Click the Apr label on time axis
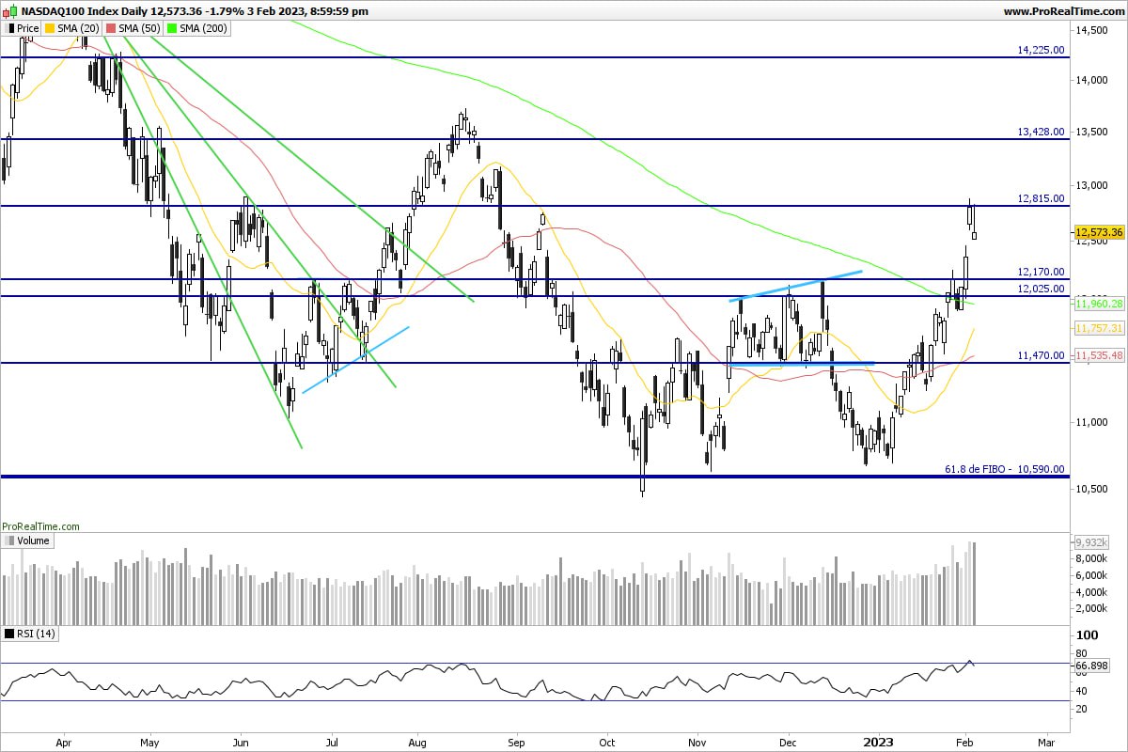The height and width of the screenshot is (752, 1128). (64, 741)
